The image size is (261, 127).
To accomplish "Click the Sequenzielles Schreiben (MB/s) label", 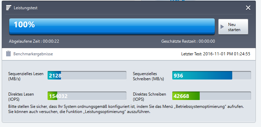I will [148, 76].
